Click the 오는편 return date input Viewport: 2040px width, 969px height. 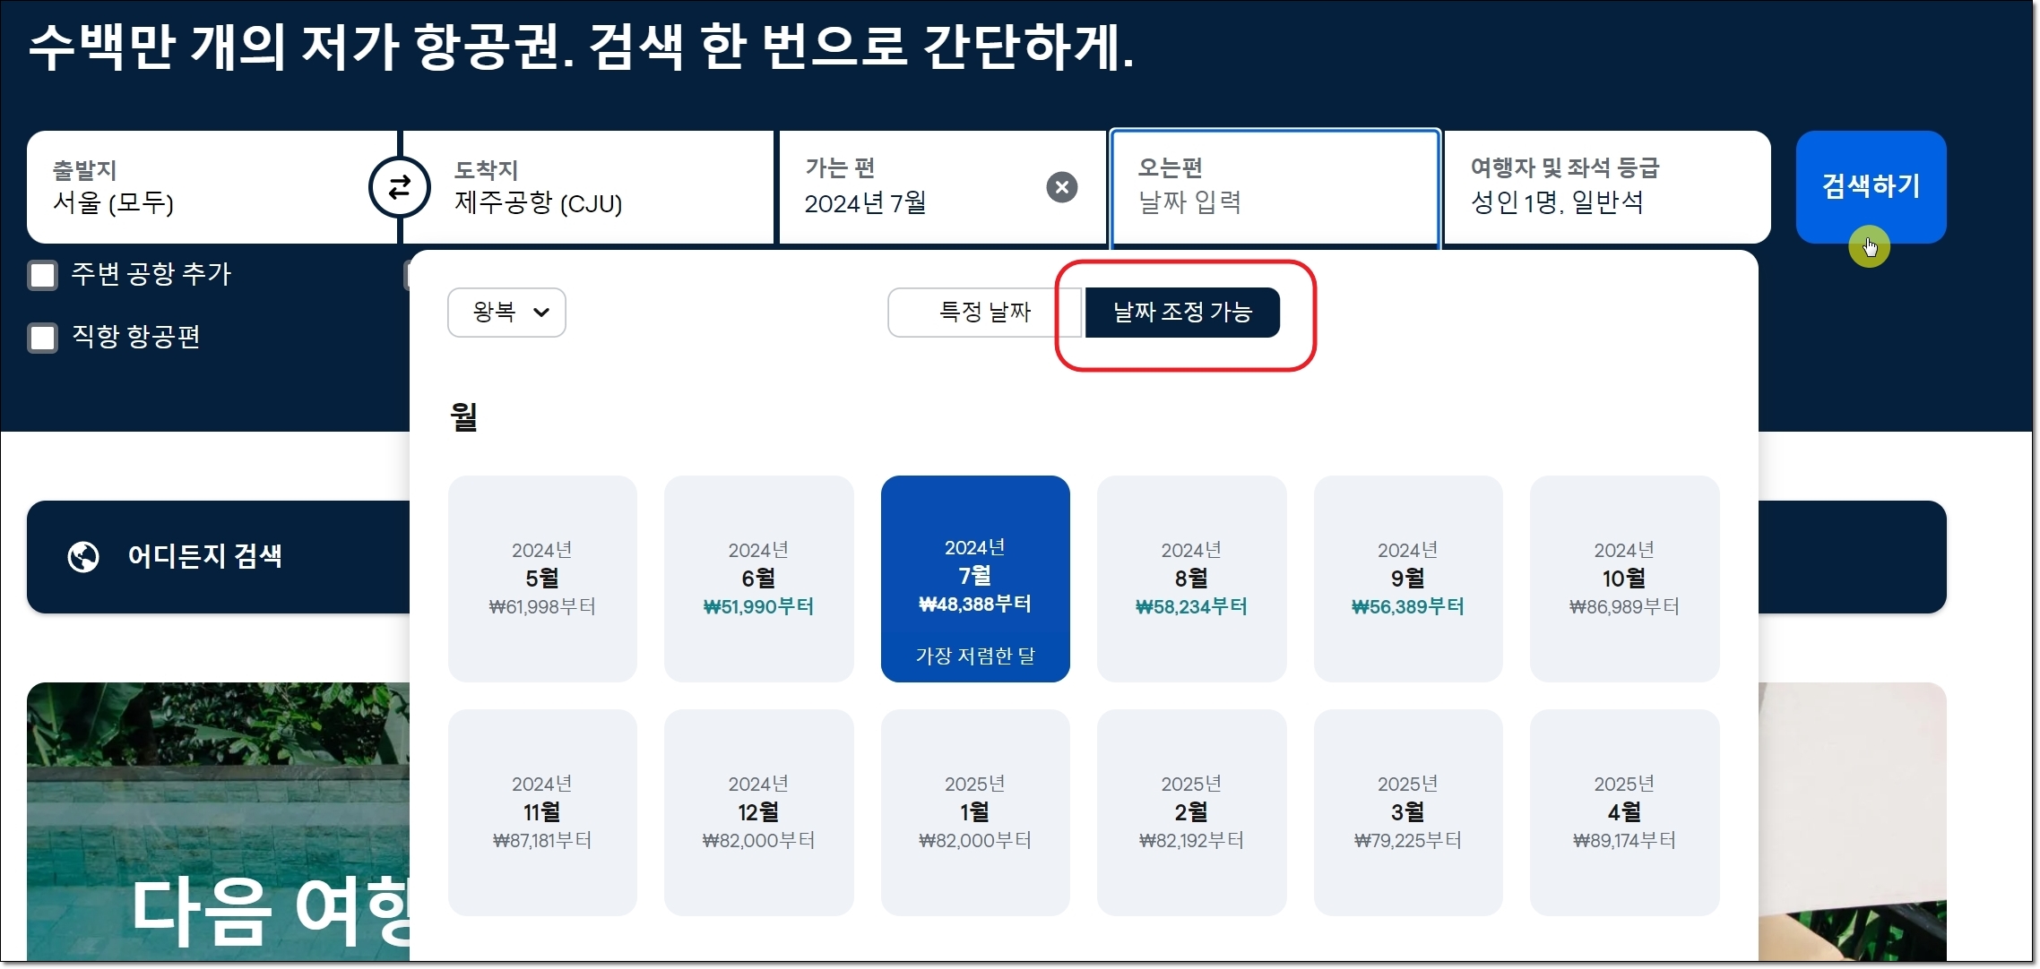(1274, 187)
